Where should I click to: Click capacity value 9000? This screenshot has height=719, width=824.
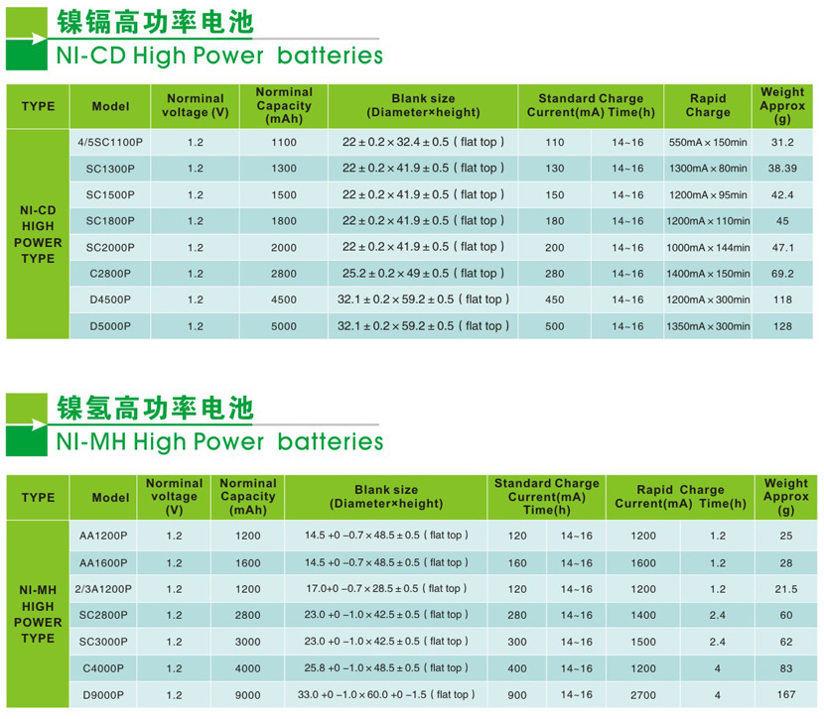pos(247,695)
